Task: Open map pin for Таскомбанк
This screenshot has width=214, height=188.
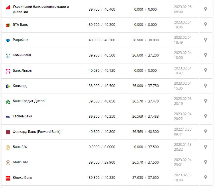Action: [x=205, y=116]
